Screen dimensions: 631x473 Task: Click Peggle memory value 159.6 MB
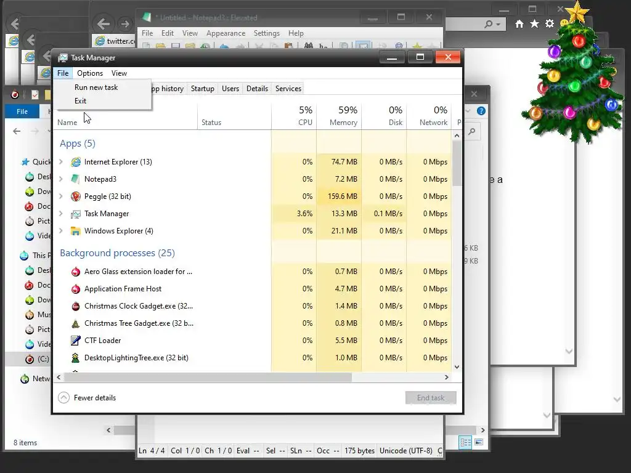(343, 196)
